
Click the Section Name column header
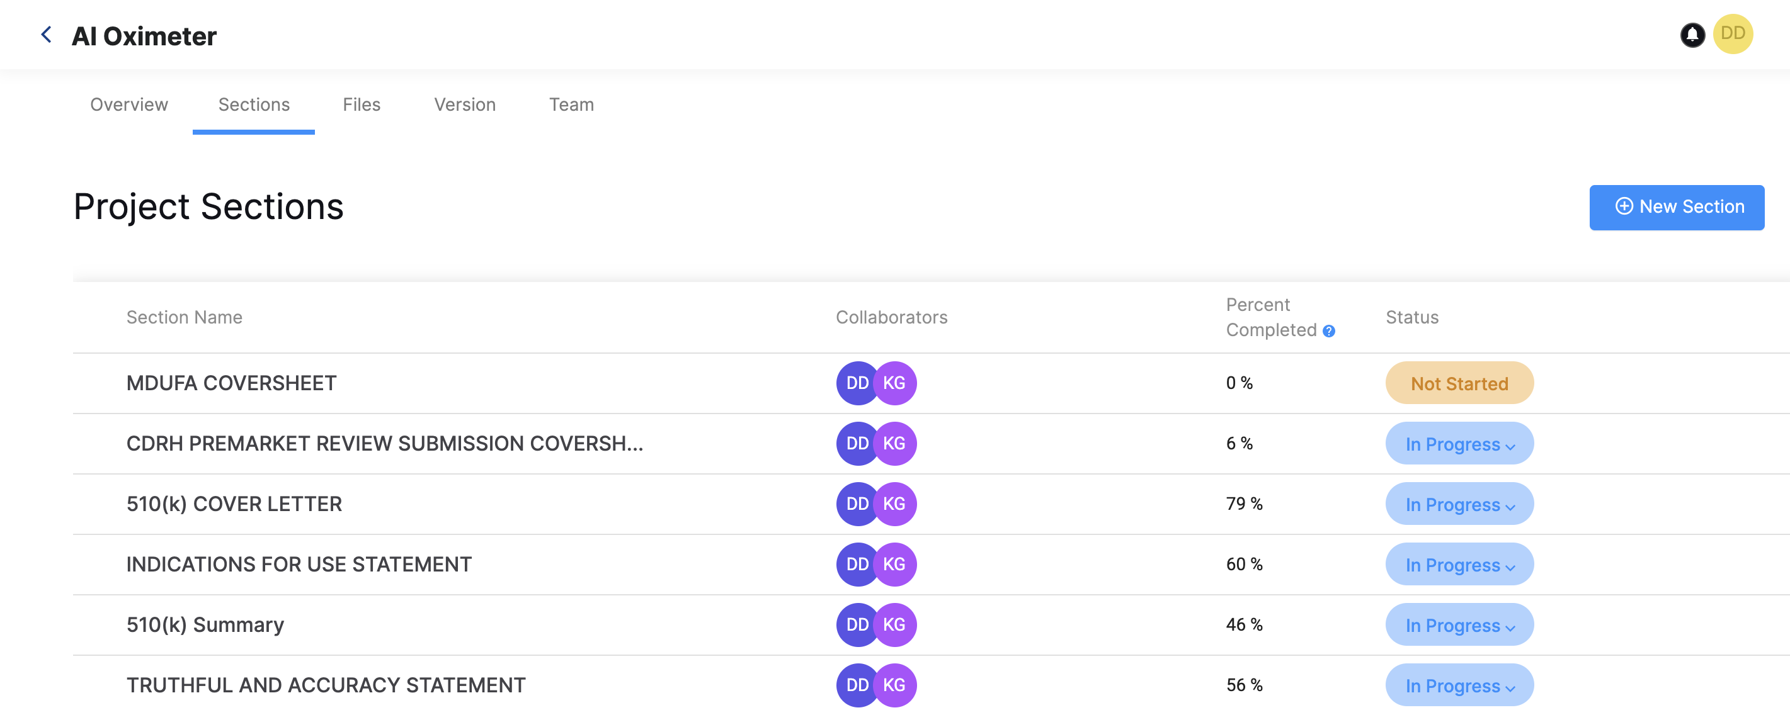coord(184,317)
